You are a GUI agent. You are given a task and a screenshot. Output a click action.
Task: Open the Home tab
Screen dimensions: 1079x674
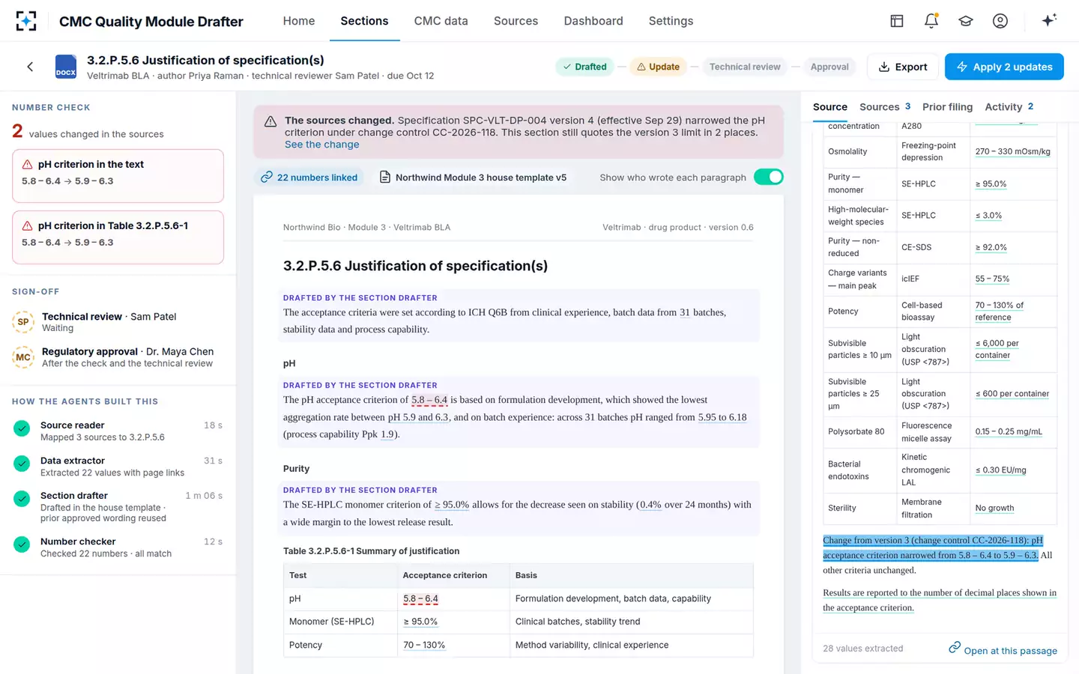299,21
